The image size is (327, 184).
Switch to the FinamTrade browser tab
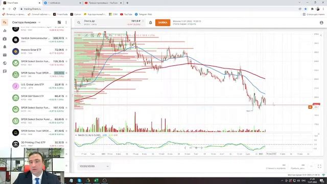click(x=21, y=3)
